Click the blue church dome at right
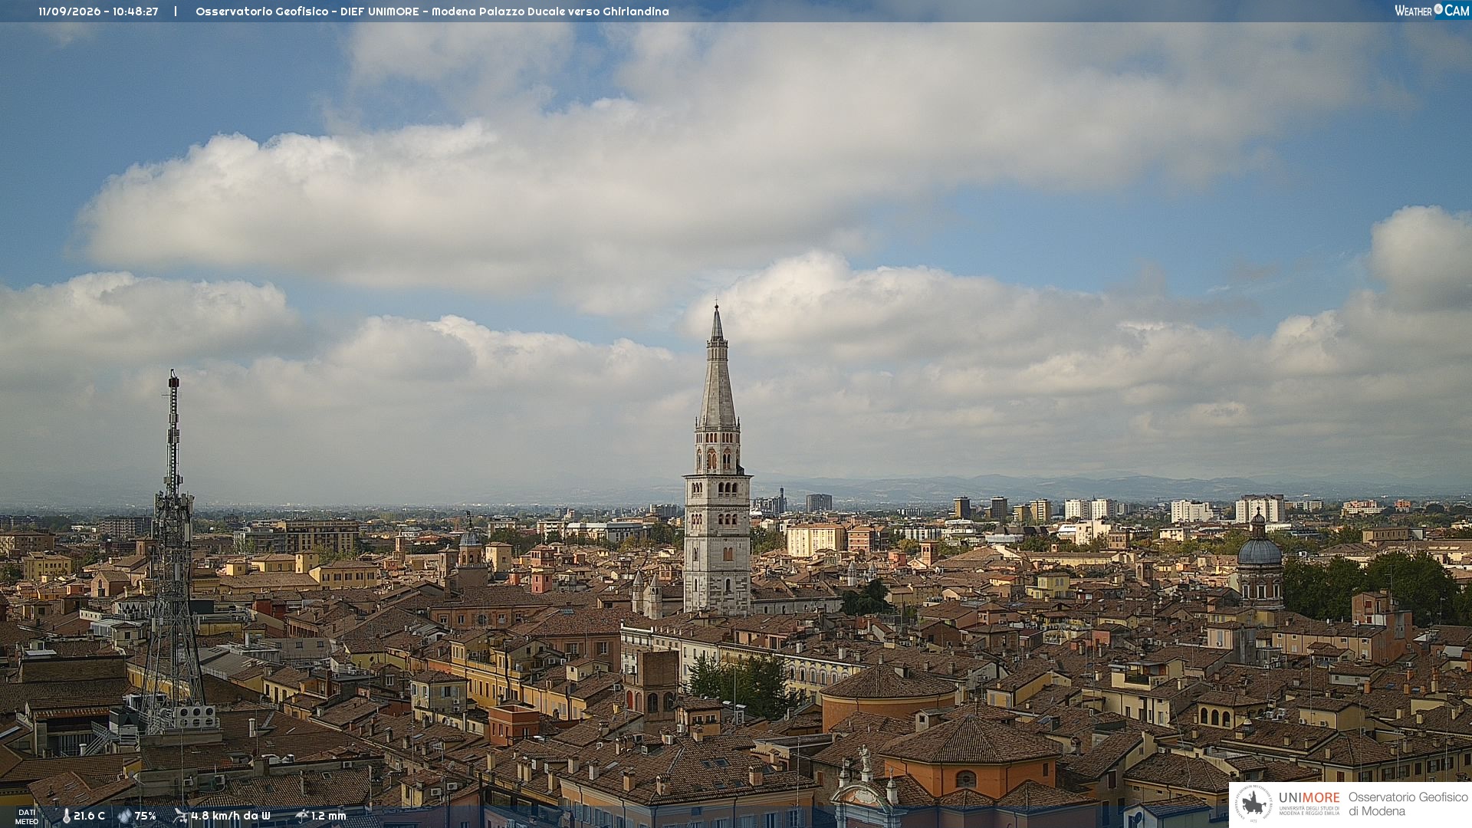Viewport: 1472px width, 828px height. coord(1260,550)
